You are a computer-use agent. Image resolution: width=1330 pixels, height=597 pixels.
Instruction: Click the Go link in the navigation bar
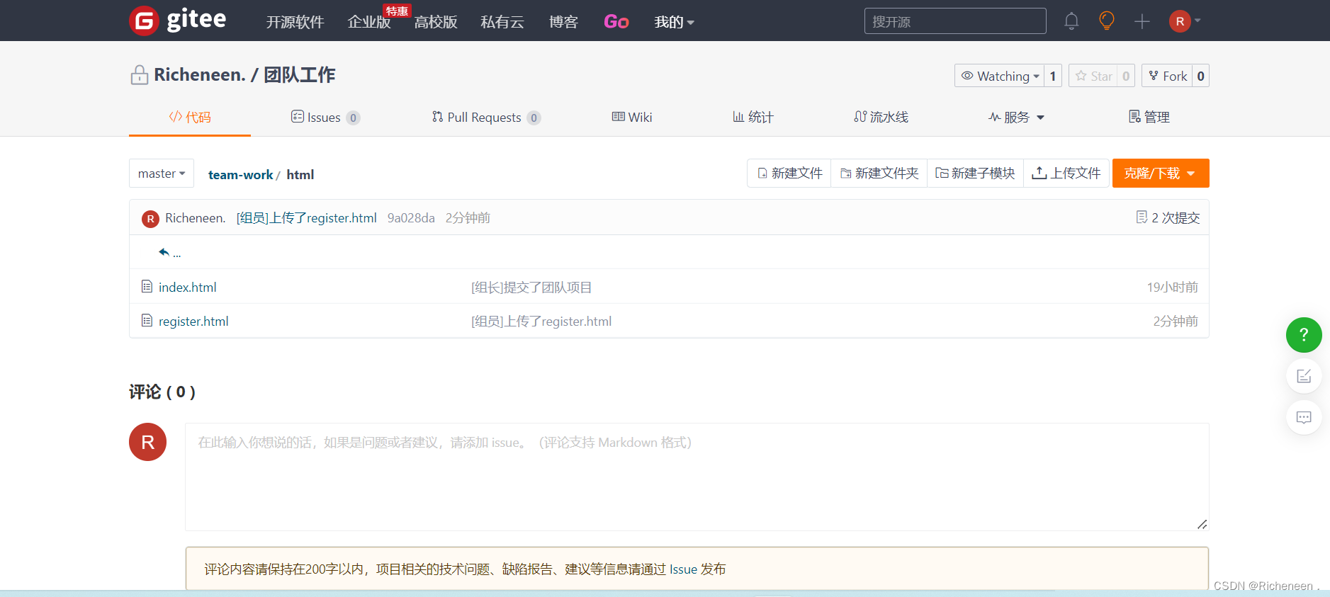pyautogui.click(x=616, y=22)
